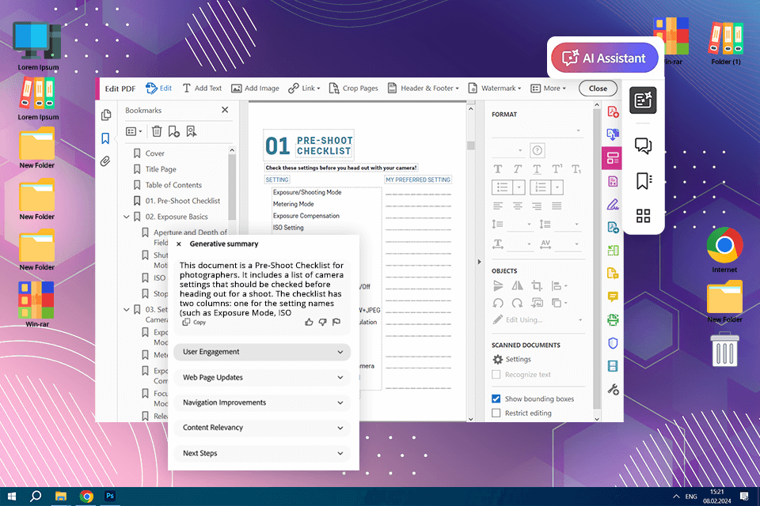Open the Header & Footer dropdown
This screenshot has height=506, width=760.
(423, 88)
